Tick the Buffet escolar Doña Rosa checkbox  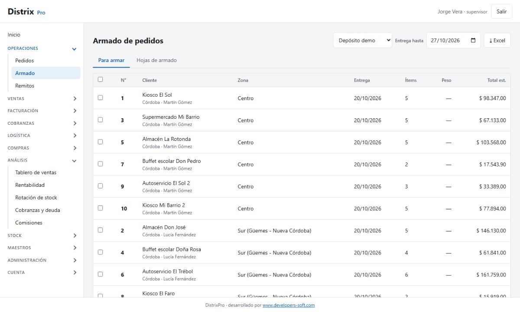101,252
